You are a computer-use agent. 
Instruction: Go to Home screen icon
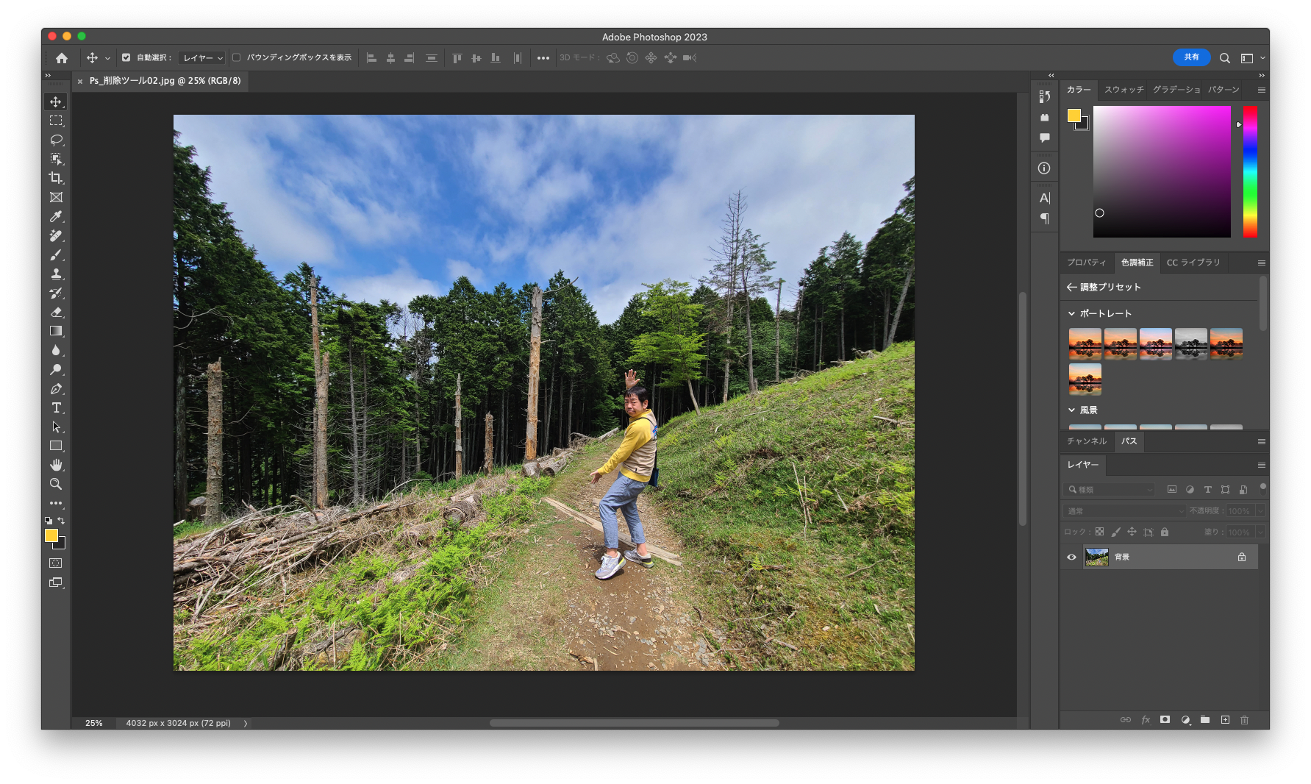(62, 58)
